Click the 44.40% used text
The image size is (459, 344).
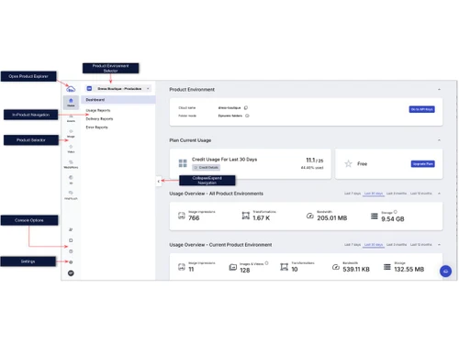pos(312,168)
